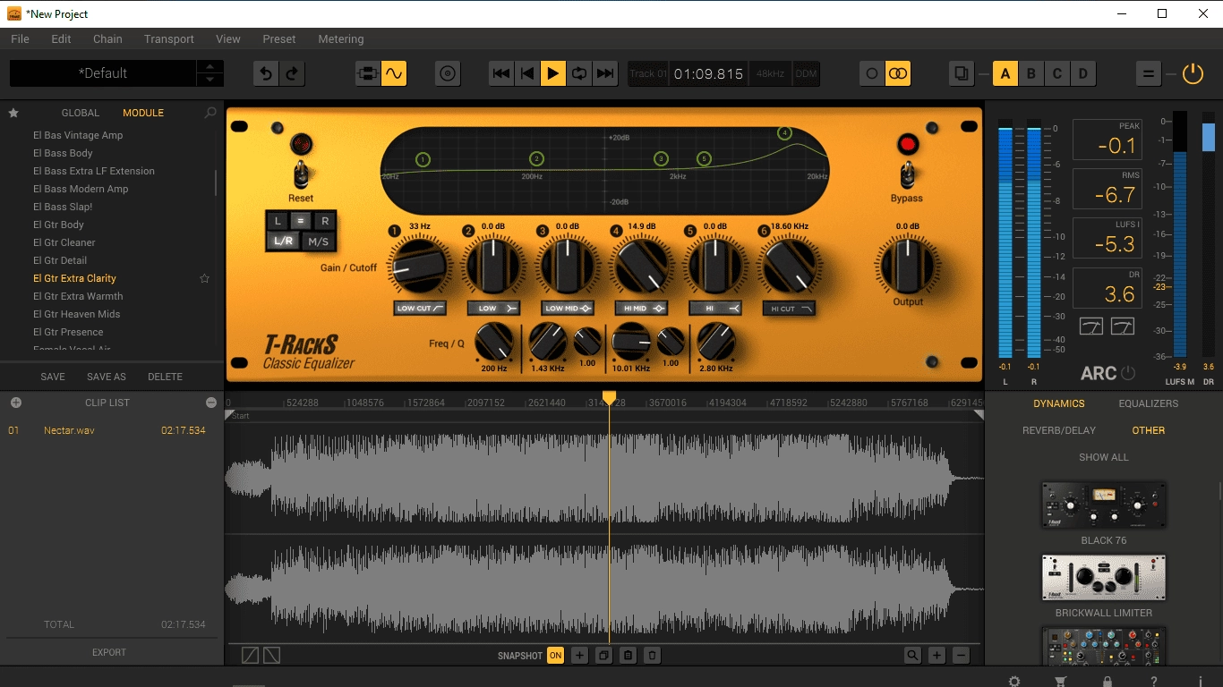Click band 1 cutoff knob
Image resolution: width=1223 pixels, height=687 pixels.
[419, 266]
